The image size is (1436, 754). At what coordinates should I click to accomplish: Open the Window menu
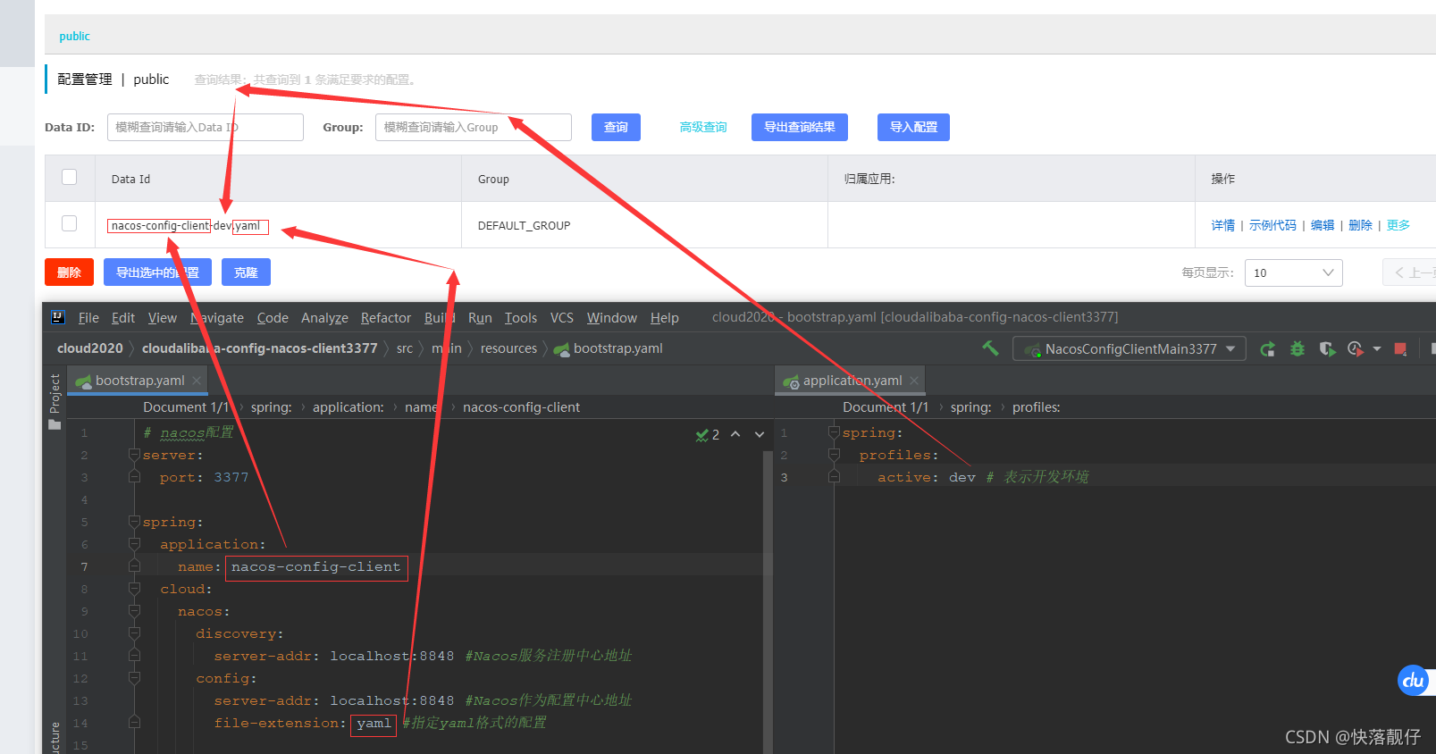pyautogui.click(x=612, y=318)
